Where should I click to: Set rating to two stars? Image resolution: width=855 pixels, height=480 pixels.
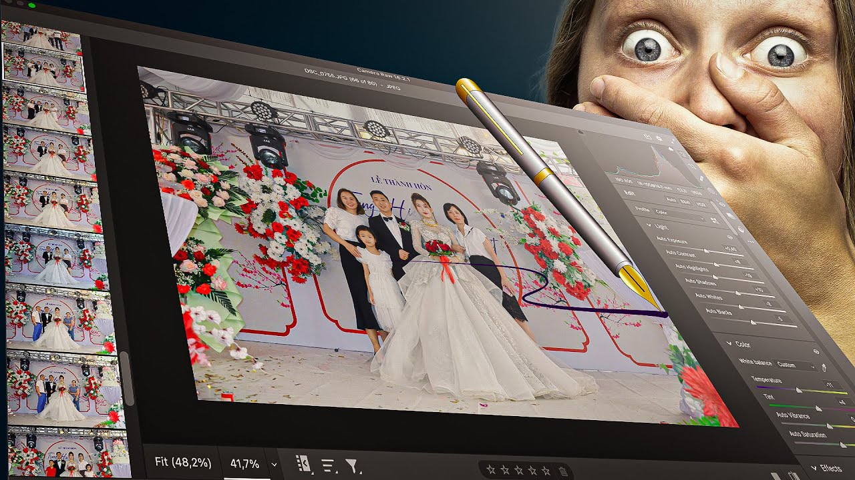pos(506,470)
